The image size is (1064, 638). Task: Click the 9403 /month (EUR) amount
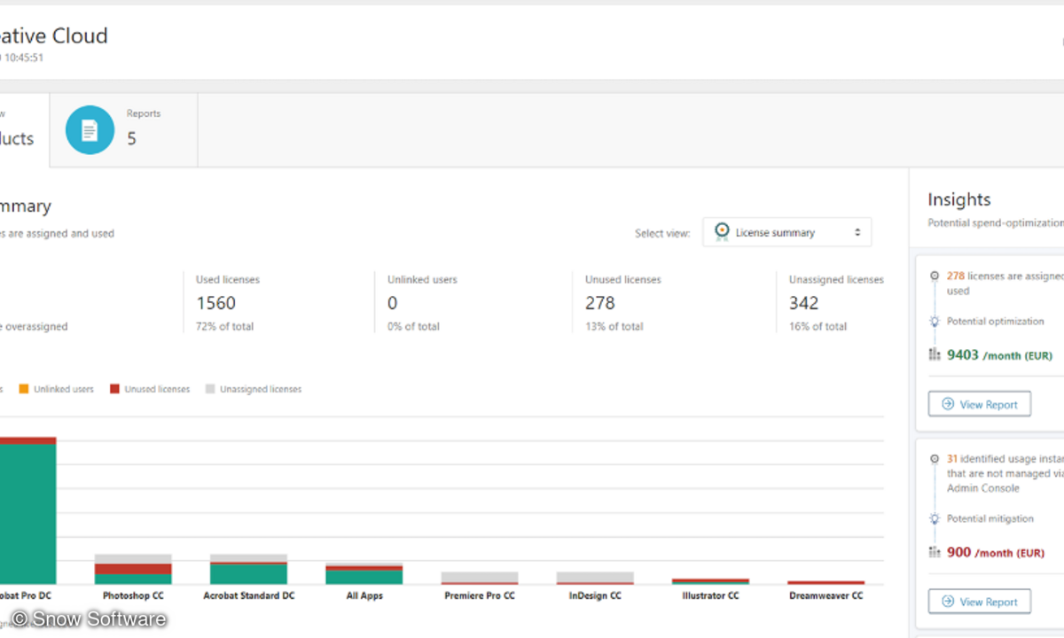(999, 355)
